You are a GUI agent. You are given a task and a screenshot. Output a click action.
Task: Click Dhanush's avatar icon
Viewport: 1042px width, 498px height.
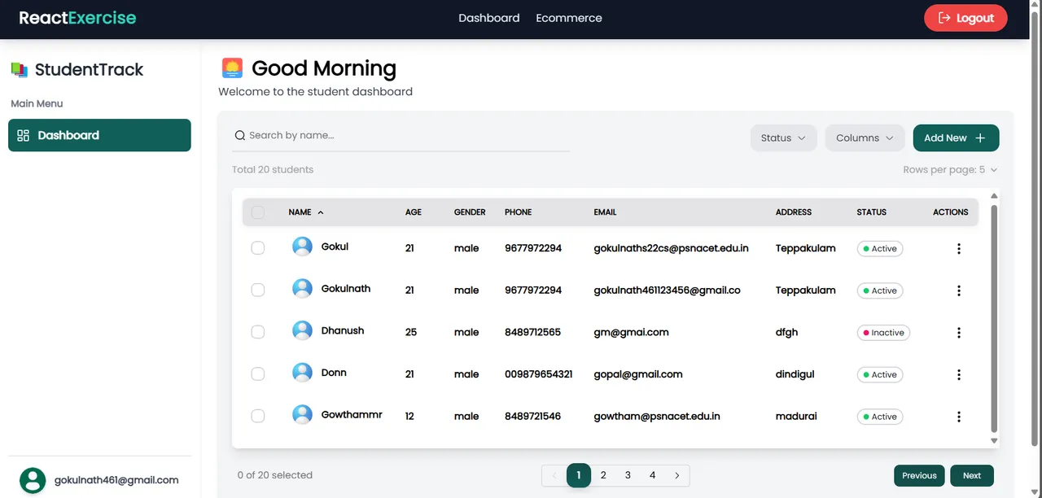302,330
